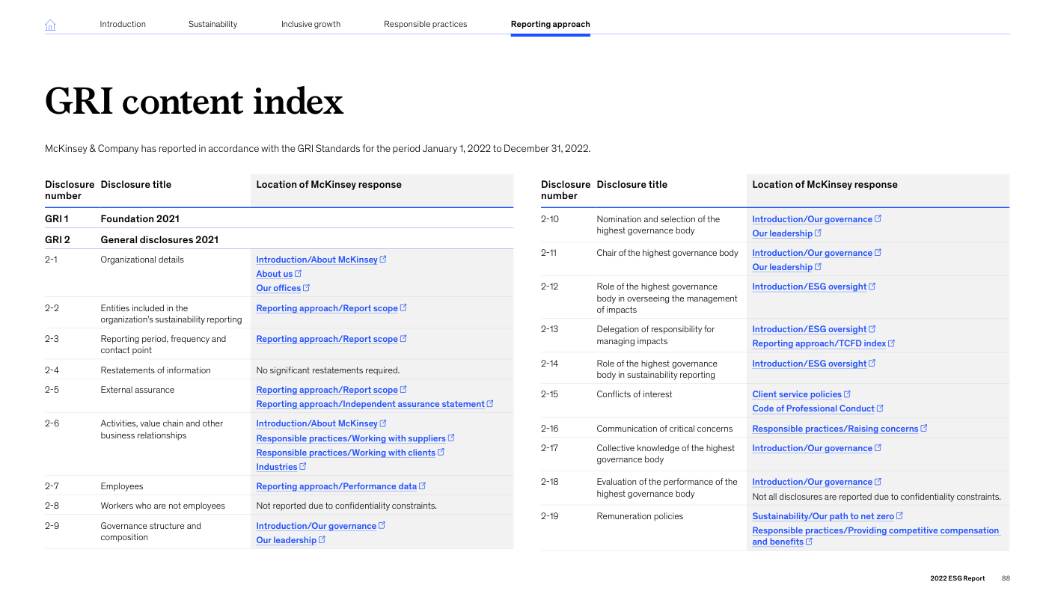
Task: Switch to the Sustainability section
Action: [212, 24]
